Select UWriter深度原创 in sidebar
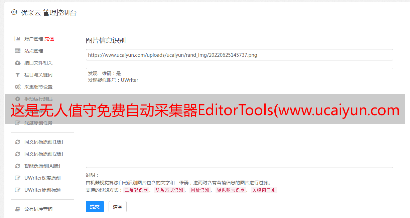 tap(42, 178)
